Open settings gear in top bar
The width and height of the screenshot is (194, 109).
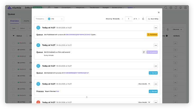click(x=171, y=8)
